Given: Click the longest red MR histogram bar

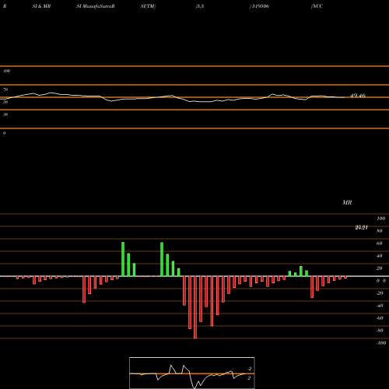Looking at the screenshot, I should (195, 307).
